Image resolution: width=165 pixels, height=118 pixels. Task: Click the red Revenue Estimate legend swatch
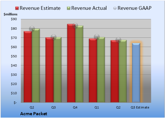tap(17, 8)
